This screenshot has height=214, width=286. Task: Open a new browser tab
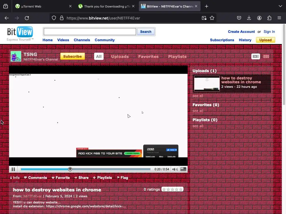click(206, 6)
